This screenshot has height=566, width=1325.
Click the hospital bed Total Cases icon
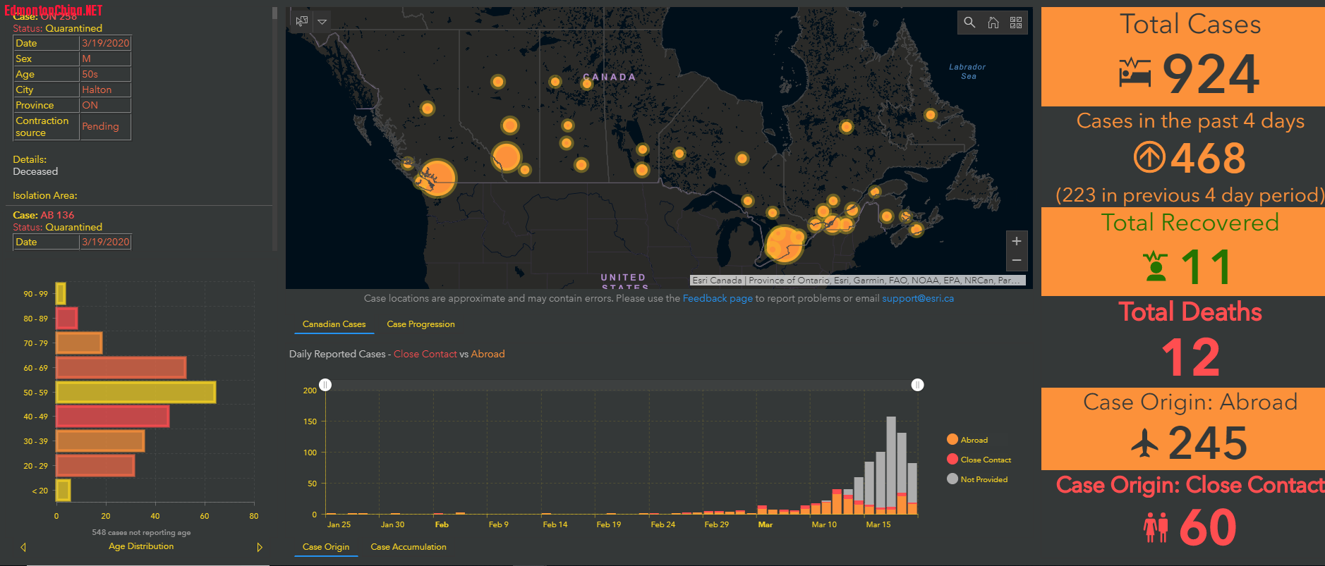[x=1135, y=73]
